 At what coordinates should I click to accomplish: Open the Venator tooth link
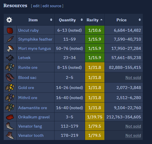[x=31, y=135]
